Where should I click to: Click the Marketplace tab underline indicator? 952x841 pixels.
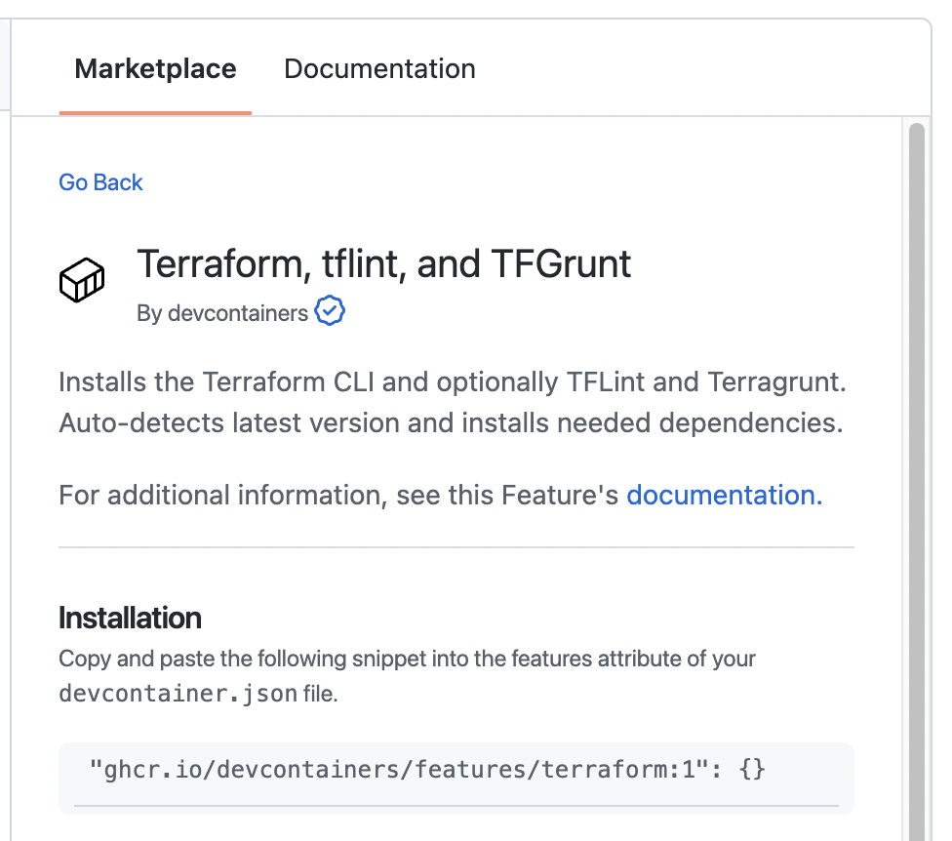pyautogui.click(x=155, y=113)
